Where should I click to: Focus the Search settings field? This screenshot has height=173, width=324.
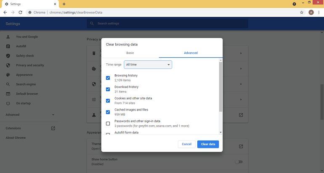167,23
